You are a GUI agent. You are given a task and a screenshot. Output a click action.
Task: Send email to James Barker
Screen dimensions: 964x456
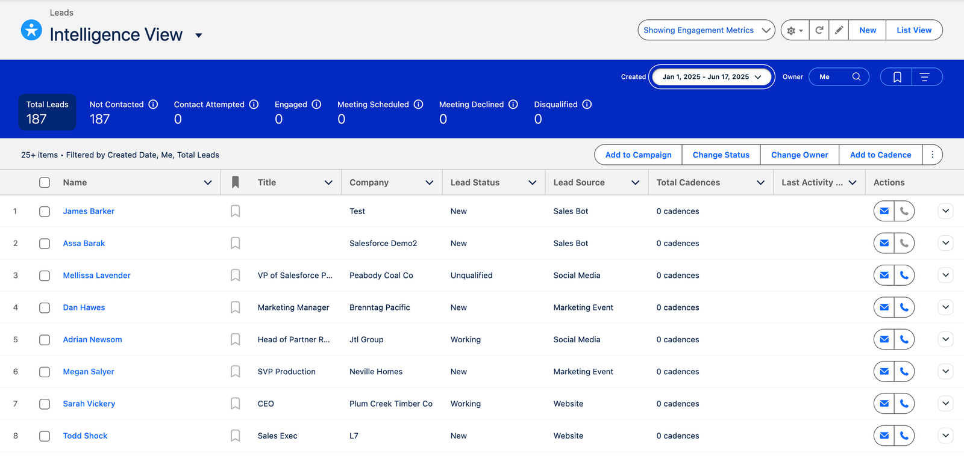point(884,211)
